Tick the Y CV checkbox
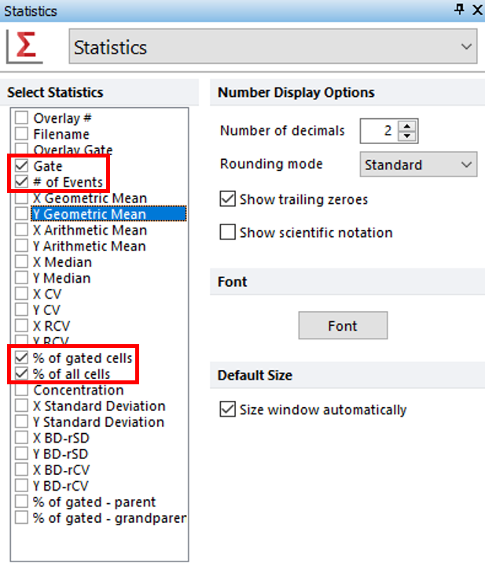The width and height of the screenshot is (485, 567). tap(22, 309)
